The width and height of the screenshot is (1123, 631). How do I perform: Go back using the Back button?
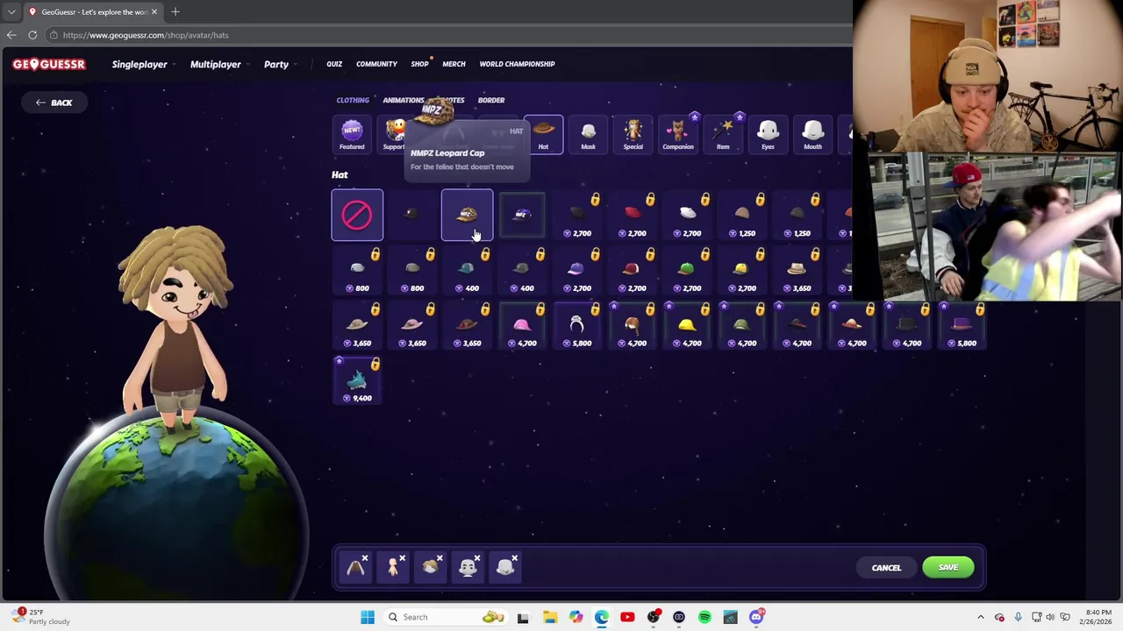point(54,103)
